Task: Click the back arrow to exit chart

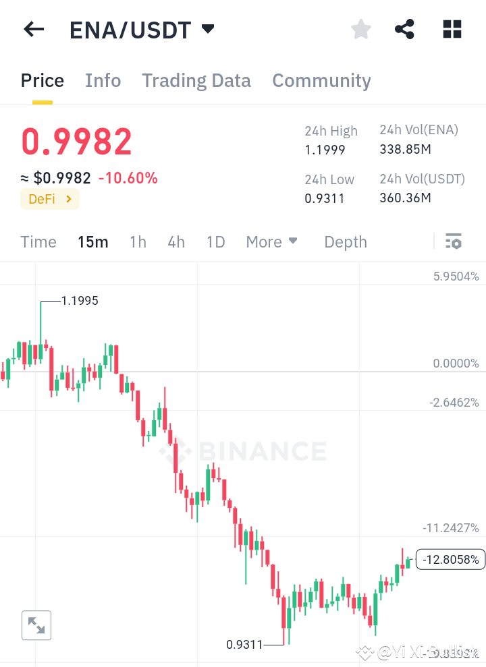Action: pos(33,29)
